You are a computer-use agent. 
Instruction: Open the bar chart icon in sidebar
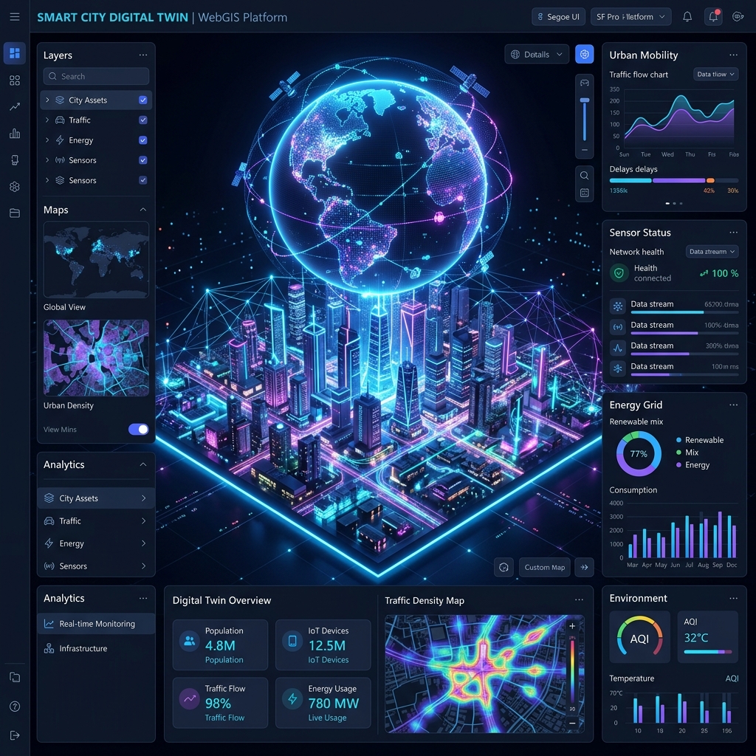tap(15, 133)
